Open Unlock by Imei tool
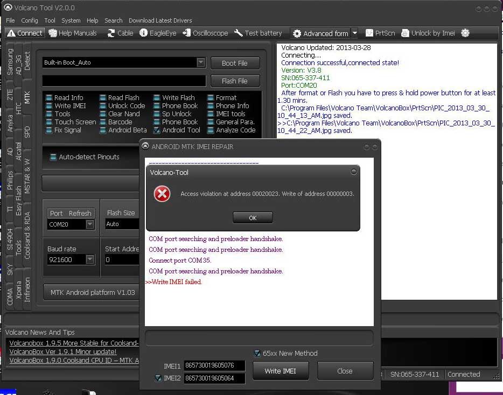Viewport: 503px width, 395px height. (x=428, y=33)
